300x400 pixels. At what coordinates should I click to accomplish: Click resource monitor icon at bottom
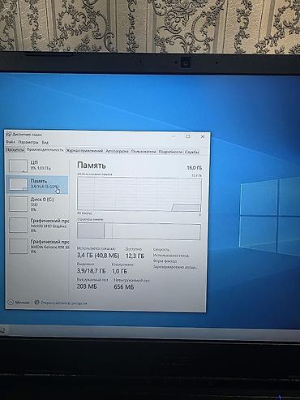[x=37, y=303]
